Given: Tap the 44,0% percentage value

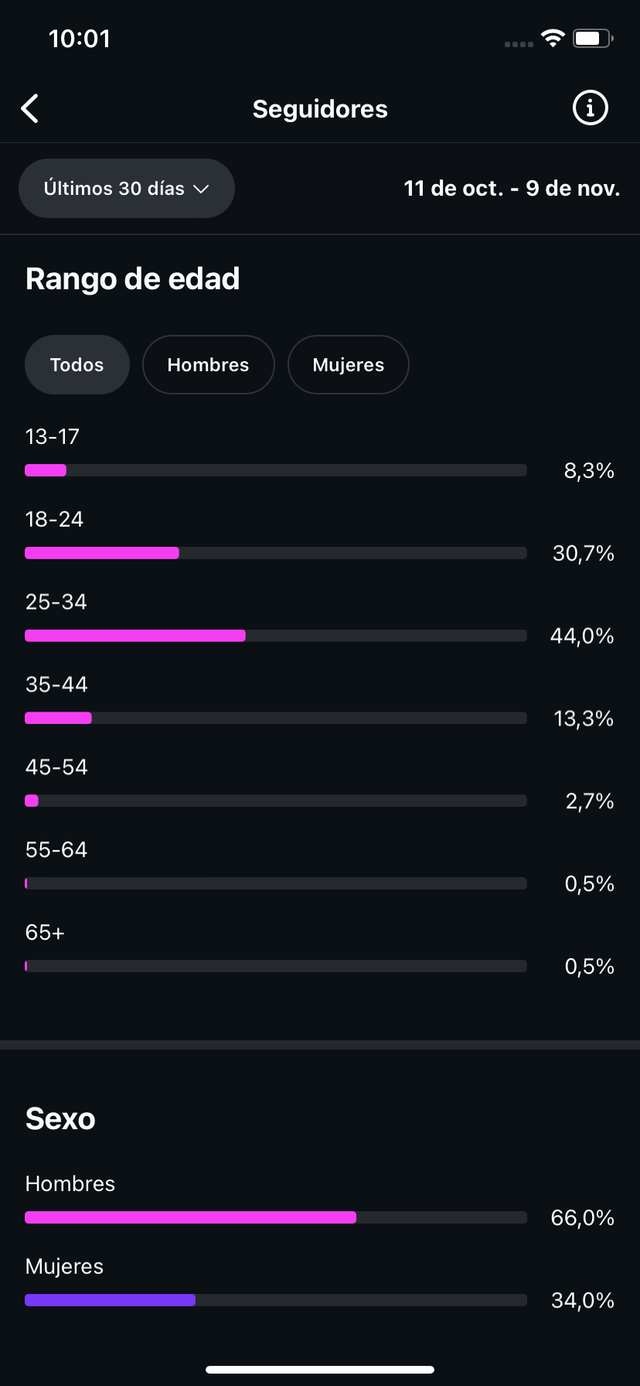Looking at the screenshot, I should click(582, 636).
